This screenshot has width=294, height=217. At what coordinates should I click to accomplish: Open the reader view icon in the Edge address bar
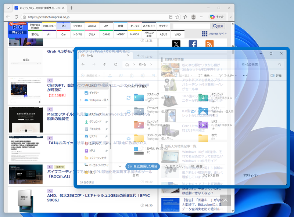pyautogui.click(x=171, y=17)
